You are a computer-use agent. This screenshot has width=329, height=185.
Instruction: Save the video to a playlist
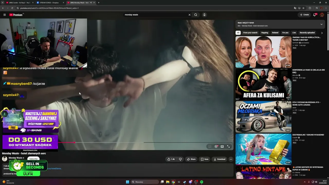(x=205, y=159)
